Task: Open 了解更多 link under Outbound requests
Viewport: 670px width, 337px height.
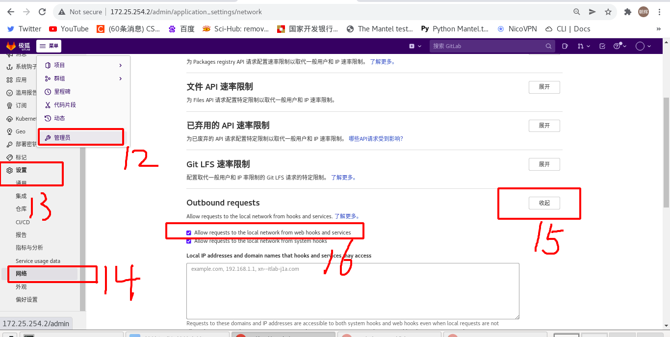Action: [x=347, y=216]
